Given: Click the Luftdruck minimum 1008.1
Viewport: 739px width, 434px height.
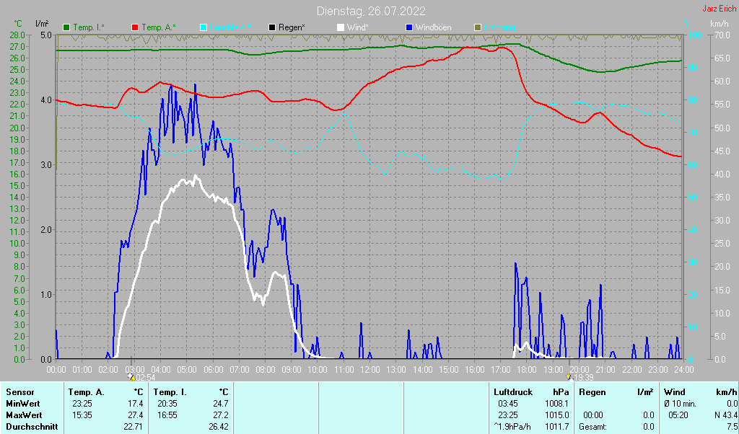Looking at the screenshot, I should click(x=556, y=404).
